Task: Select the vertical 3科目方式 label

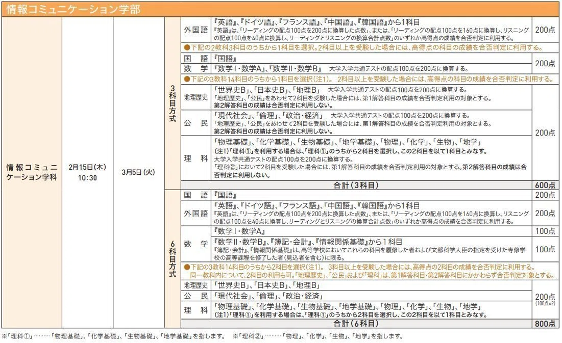Action: coord(173,103)
